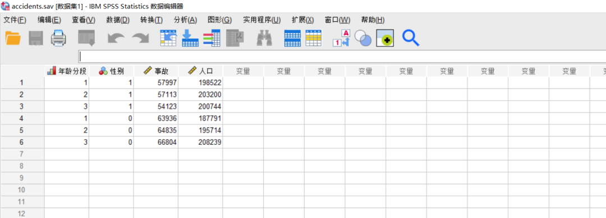Open the 转换(T) menu
606x218 pixels.
(x=151, y=20)
